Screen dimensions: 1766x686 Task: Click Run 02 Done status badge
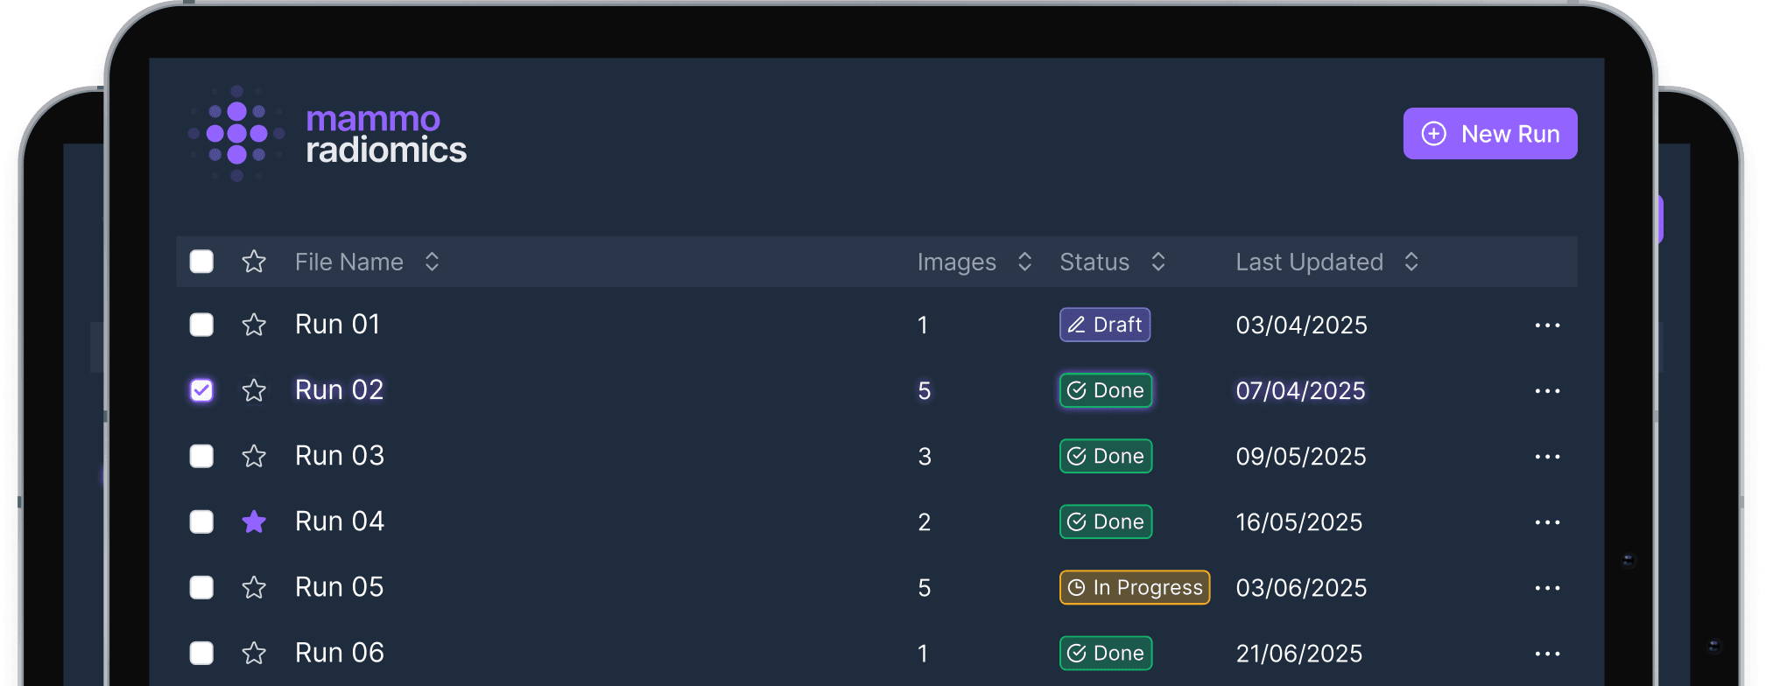tap(1106, 390)
